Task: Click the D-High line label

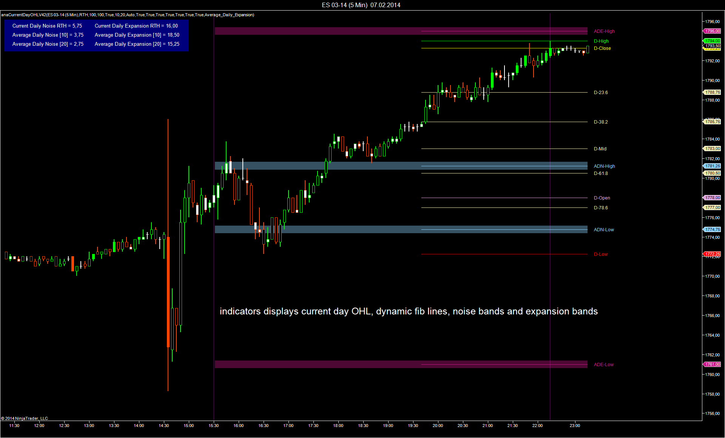Action: [601, 41]
